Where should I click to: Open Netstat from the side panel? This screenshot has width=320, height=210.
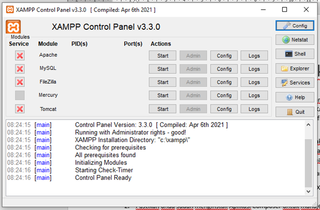click(295, 40)
